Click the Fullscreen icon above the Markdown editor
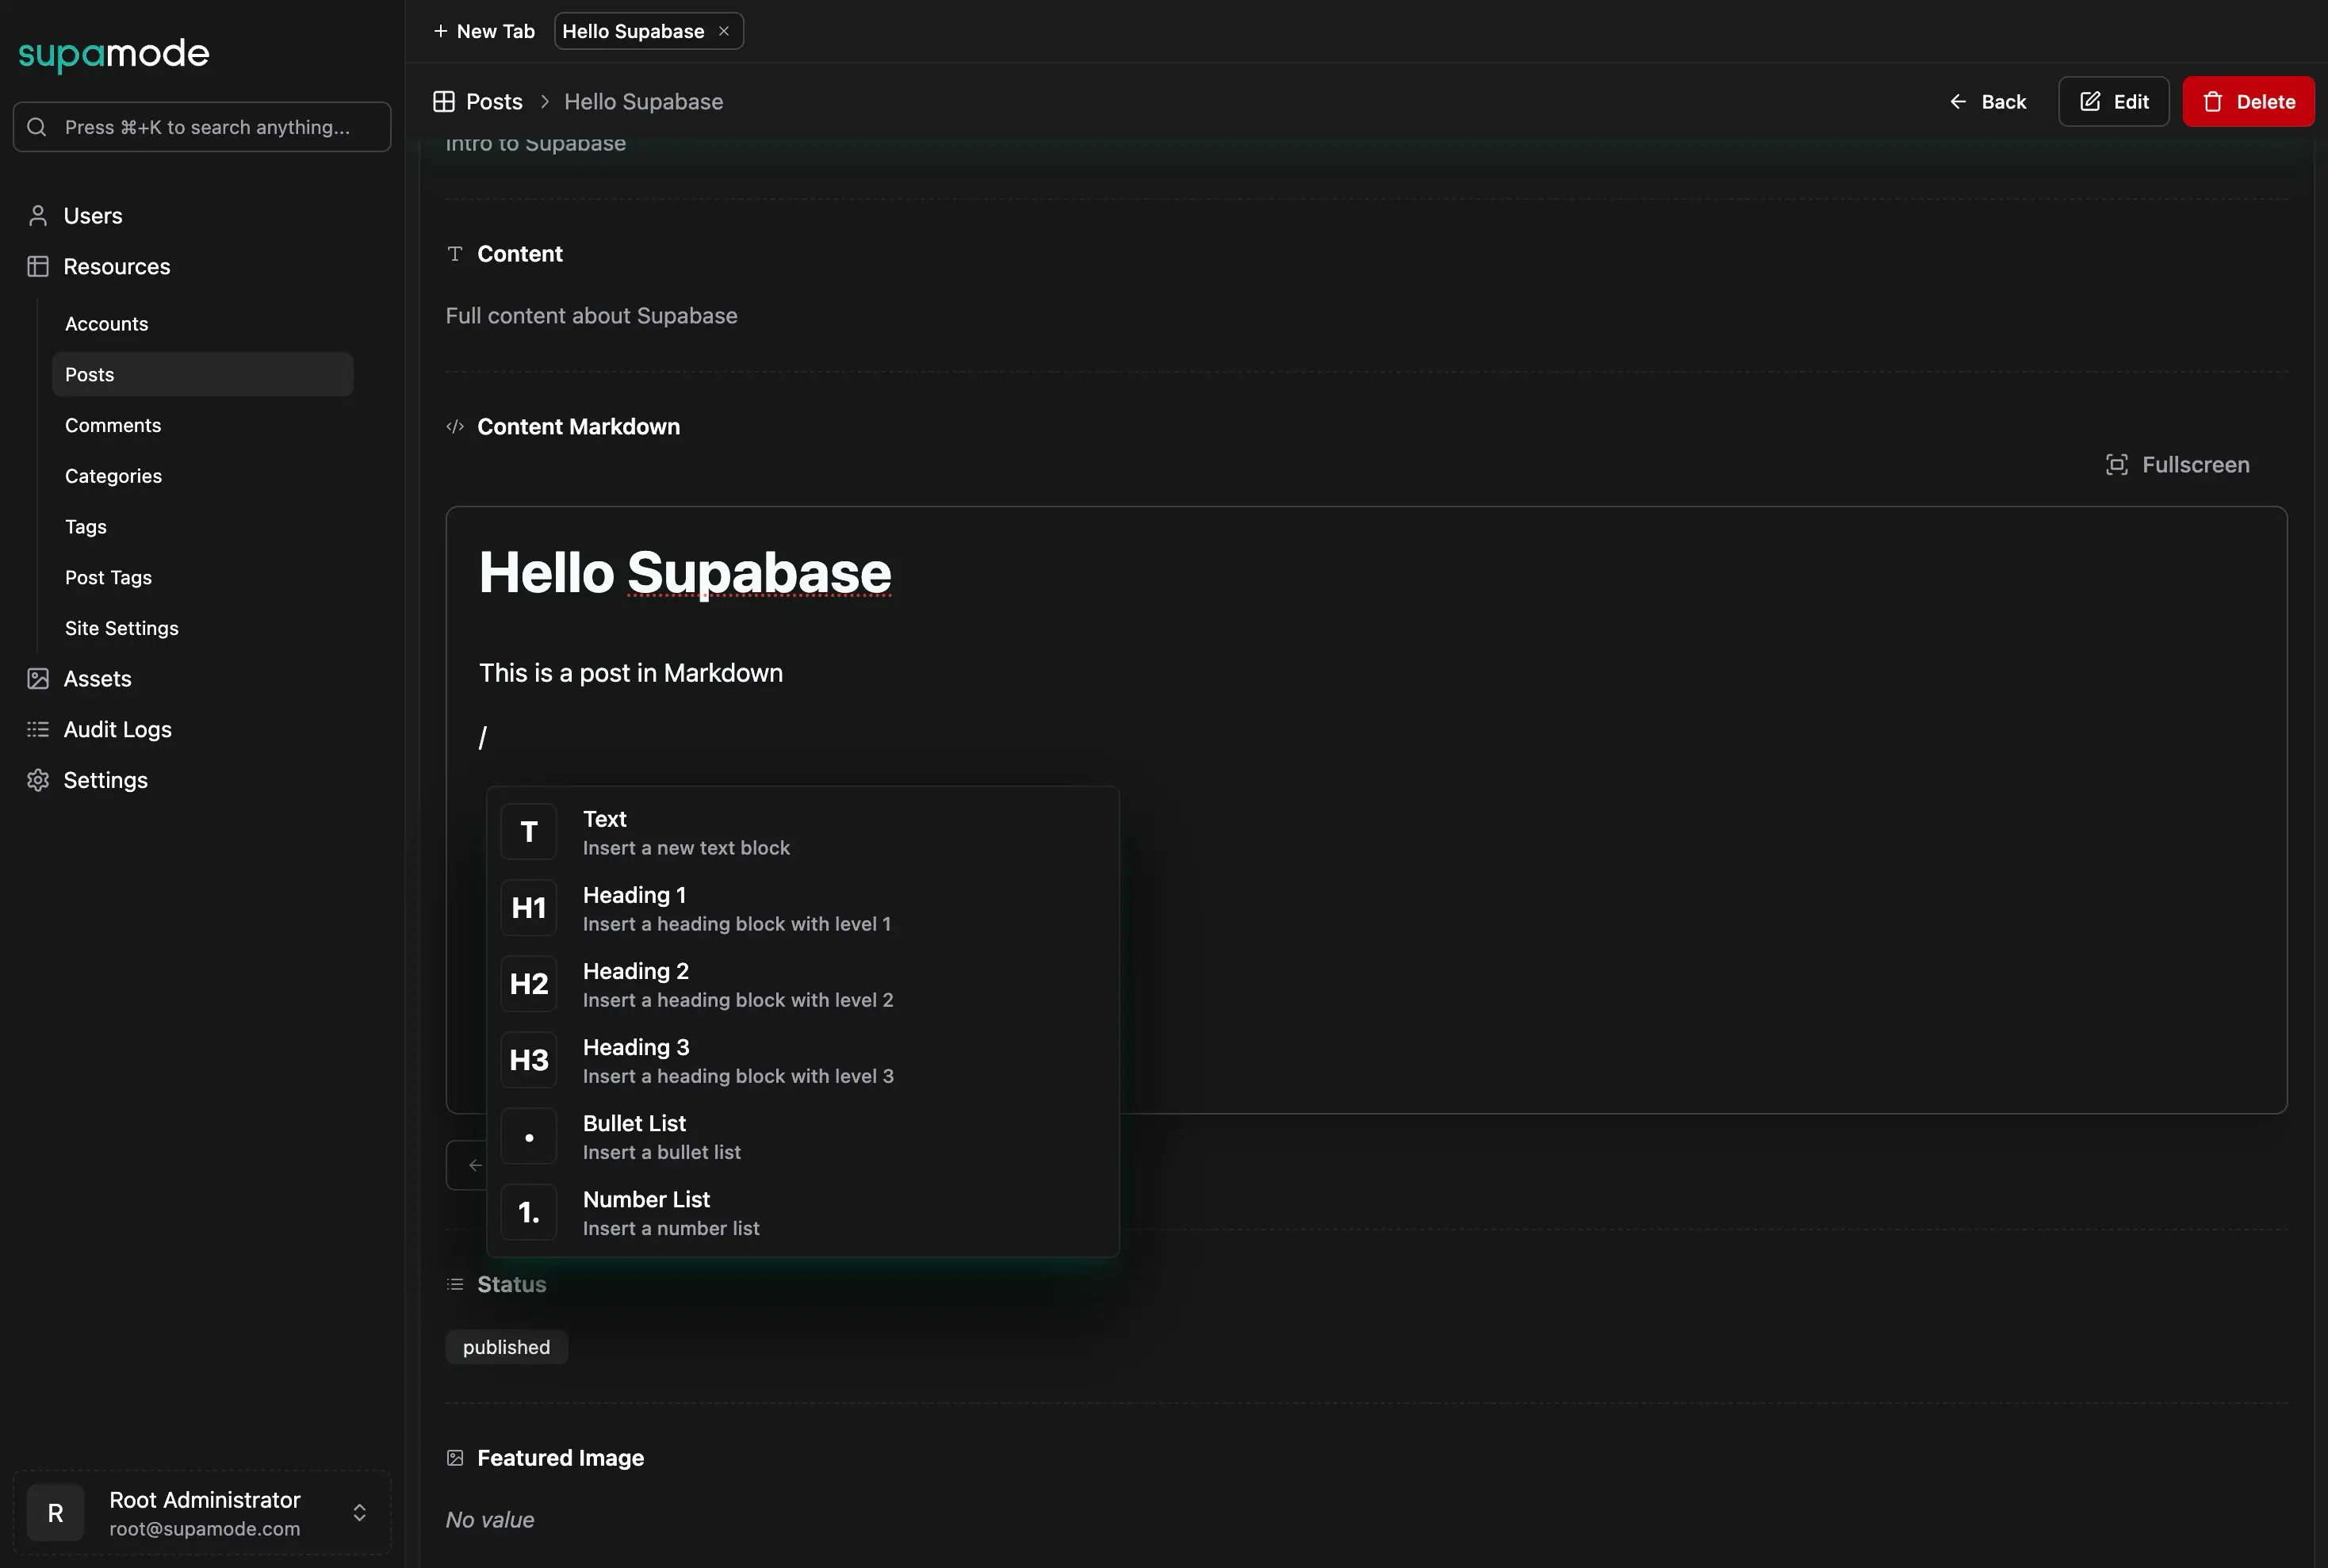The height and width of the screenshot is (1568, 2328). [x=2117, y=464]
